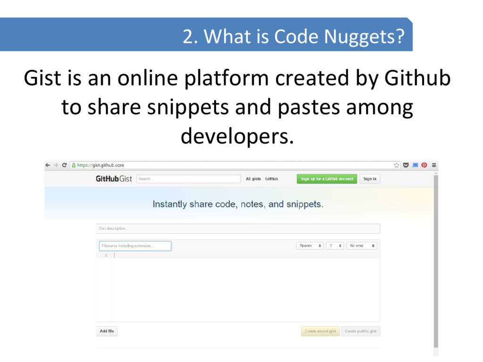Focus the gist Search field
The width and height of the screenshot is (483, 362).
(x=189, y=179)
